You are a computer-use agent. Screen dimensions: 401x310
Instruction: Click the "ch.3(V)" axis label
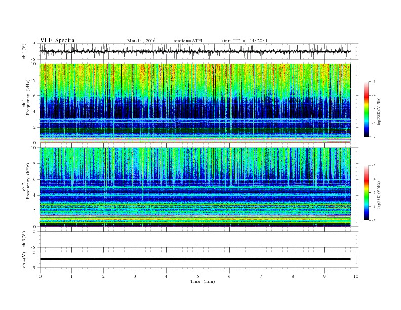tap(24, 240)
